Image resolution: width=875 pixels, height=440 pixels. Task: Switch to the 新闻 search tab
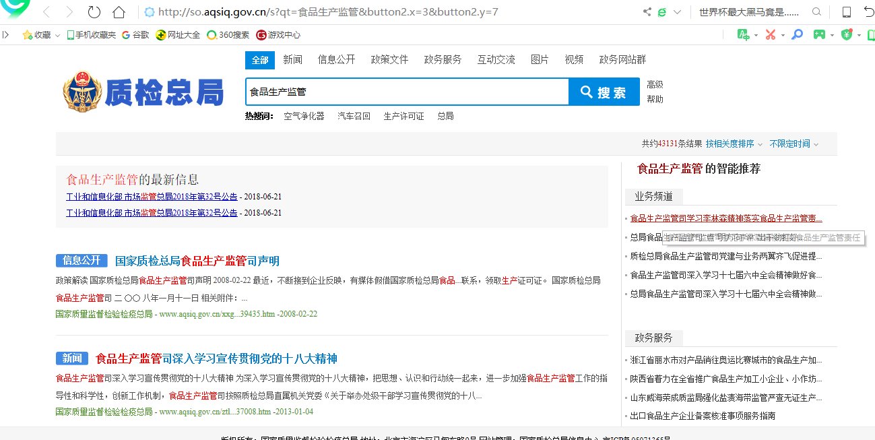click(x=293, y=59)
